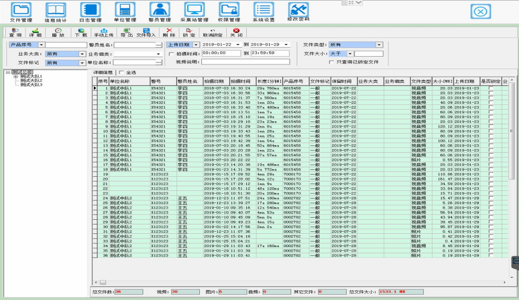
Task: Open 信息统计 statistics module
Action: coord(56,12)
